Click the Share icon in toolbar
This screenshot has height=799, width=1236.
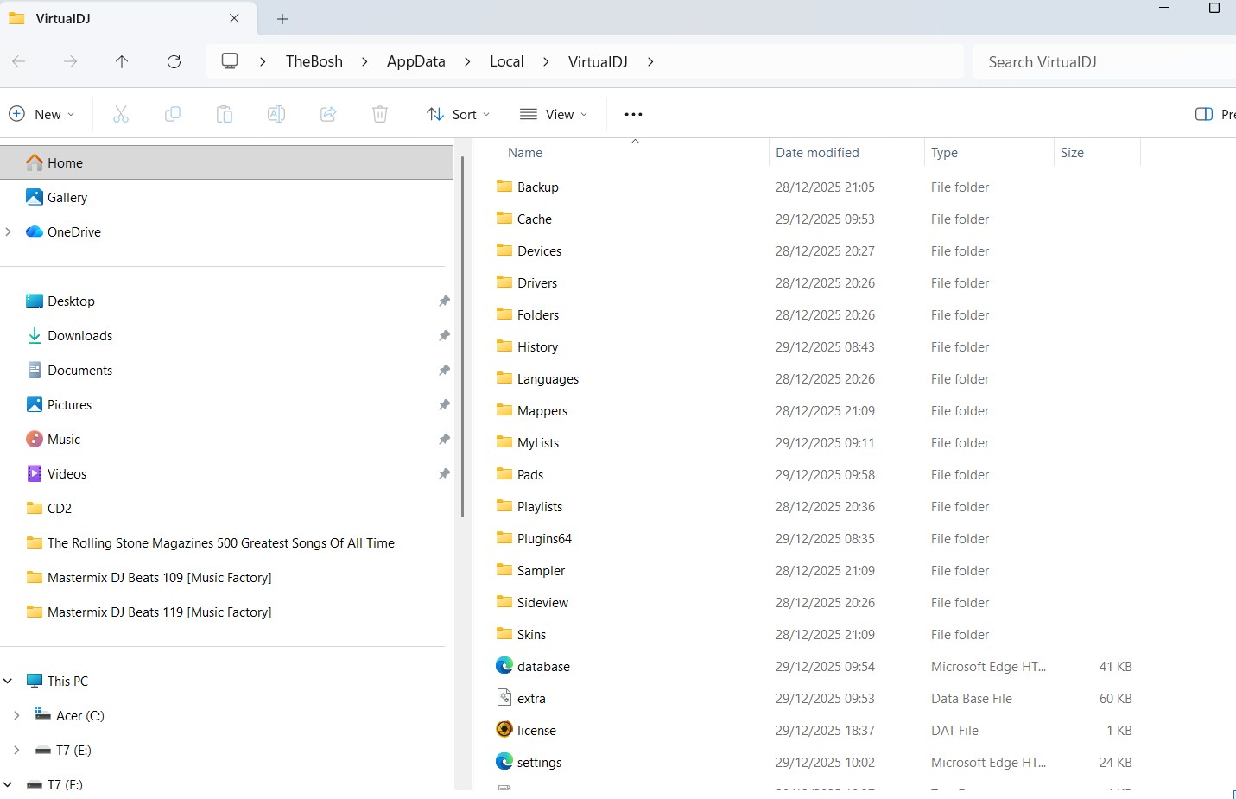pos(328,114)
